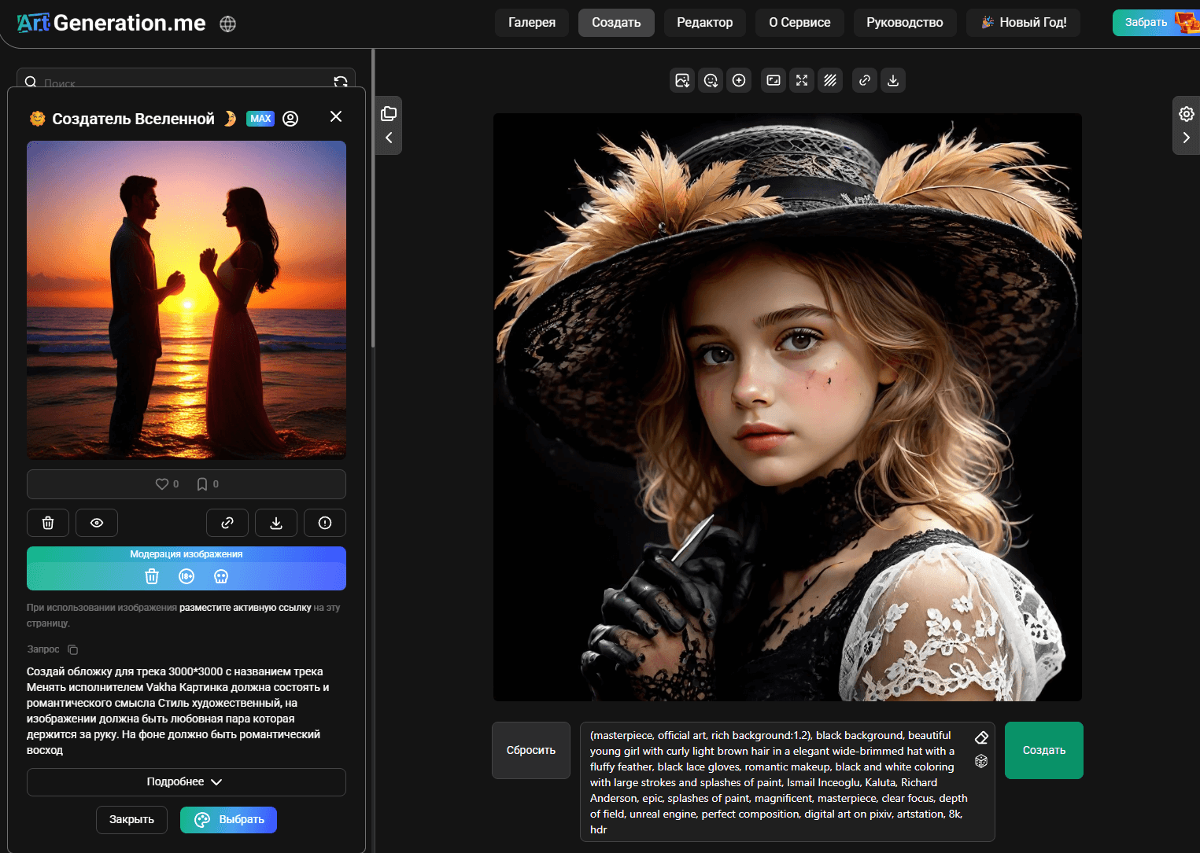The width and height of the screenshot is (1200, 853).
Task: Report the image with the exclamation button
Action: tap(325, 523)
